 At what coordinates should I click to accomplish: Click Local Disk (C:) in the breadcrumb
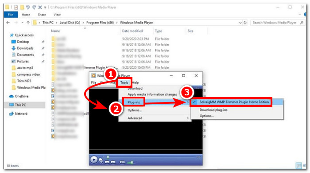point(70,23)
